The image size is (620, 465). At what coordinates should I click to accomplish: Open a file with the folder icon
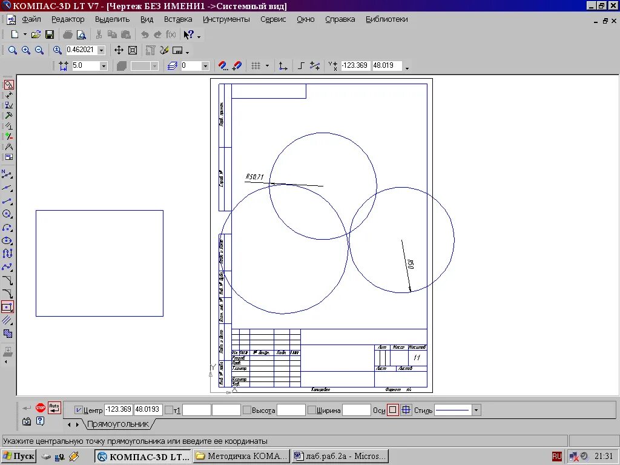click(x=36, y=35)
